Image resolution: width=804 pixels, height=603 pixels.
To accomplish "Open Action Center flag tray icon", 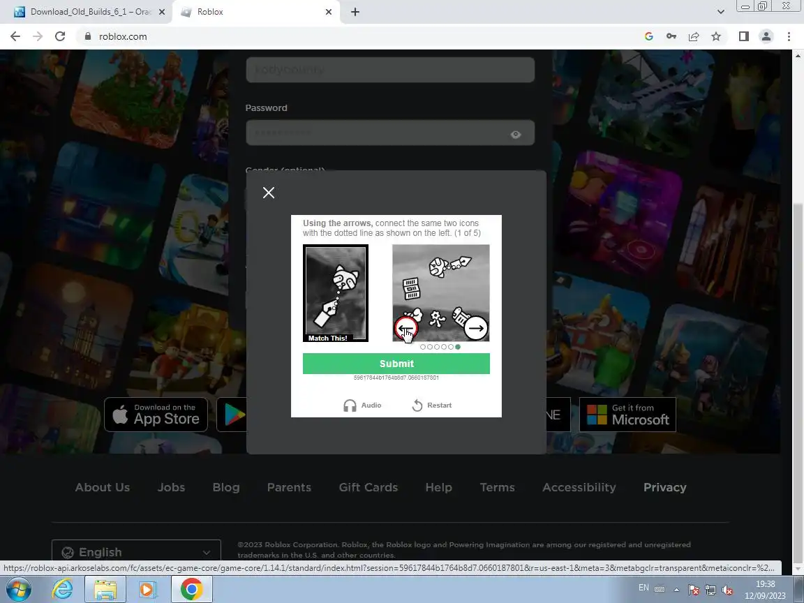I will [x=693, y=590].
